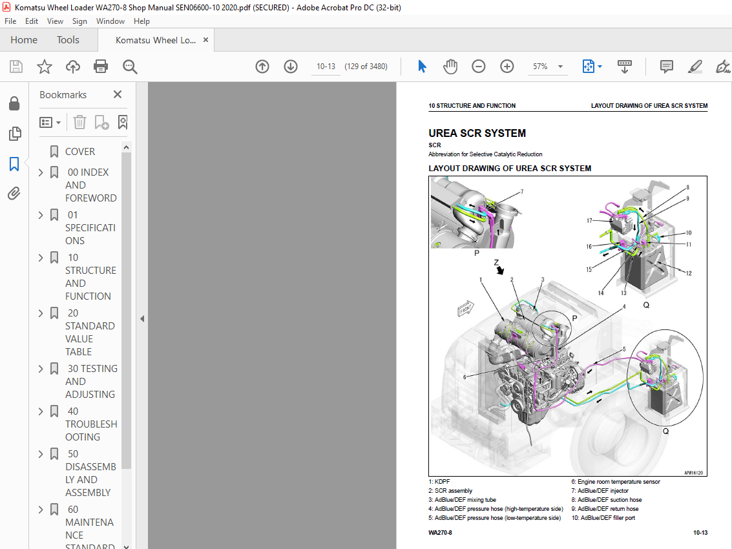Screen dimensions: 732x549
Task: Go to previous page arrow
Action: [262, 67]
